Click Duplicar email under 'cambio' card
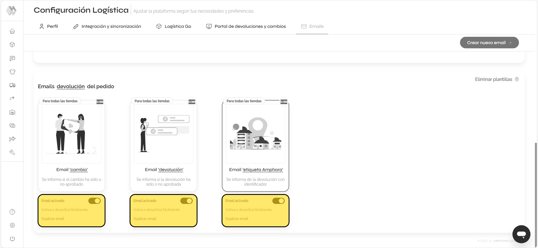538x248 pixels. [53, 219]
